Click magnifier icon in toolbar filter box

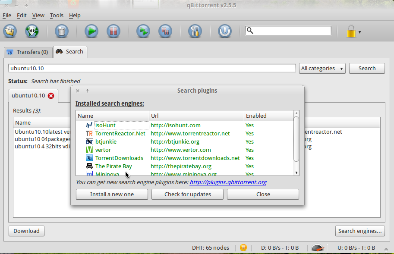(x=250, y=31)
